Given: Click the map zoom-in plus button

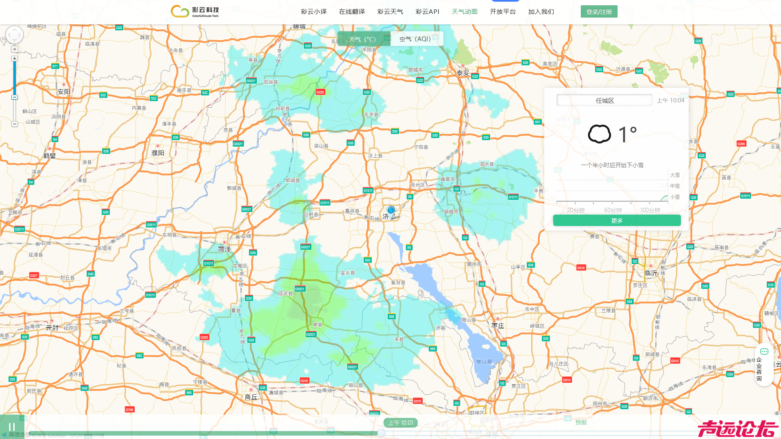Looking at the screenshot, I should point(15,59).
